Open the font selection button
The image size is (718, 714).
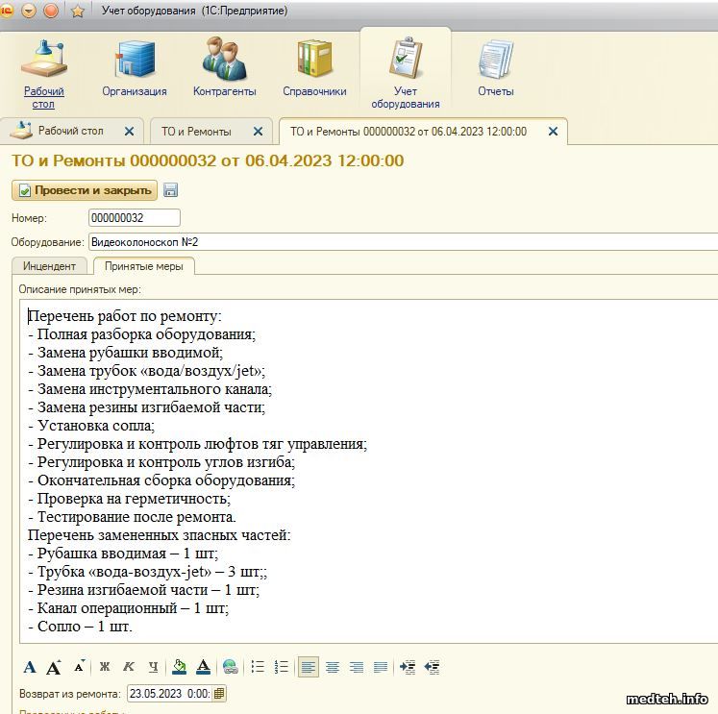[29, 667]
